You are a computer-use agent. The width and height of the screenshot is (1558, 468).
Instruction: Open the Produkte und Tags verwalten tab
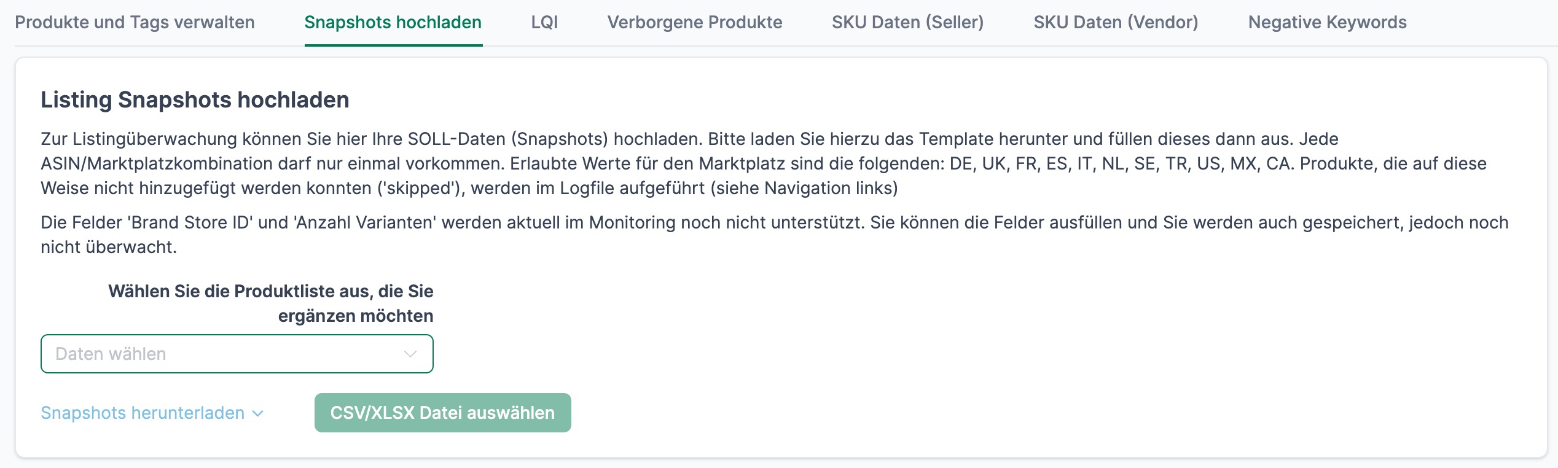click(x=135, y=23)
